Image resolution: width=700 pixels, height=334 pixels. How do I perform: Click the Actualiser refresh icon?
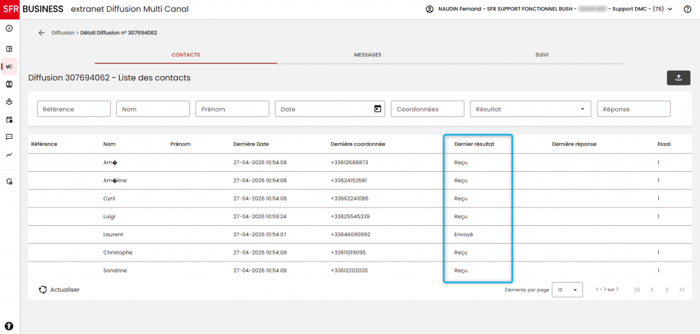(43, 290)
